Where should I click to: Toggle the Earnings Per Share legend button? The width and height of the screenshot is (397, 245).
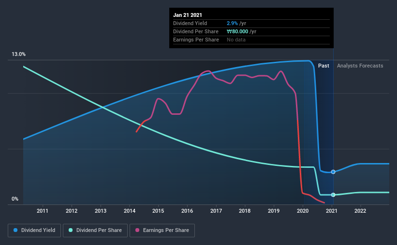point(162,231)
